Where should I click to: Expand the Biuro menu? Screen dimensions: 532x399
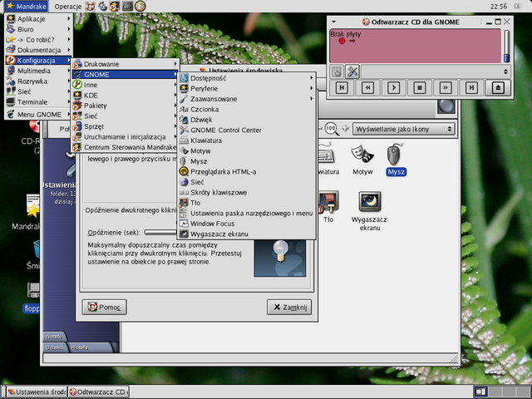coord(39,30)
